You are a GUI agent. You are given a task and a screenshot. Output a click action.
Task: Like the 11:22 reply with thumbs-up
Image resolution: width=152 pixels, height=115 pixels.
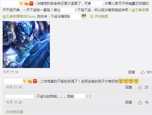(x=140, y=103)
